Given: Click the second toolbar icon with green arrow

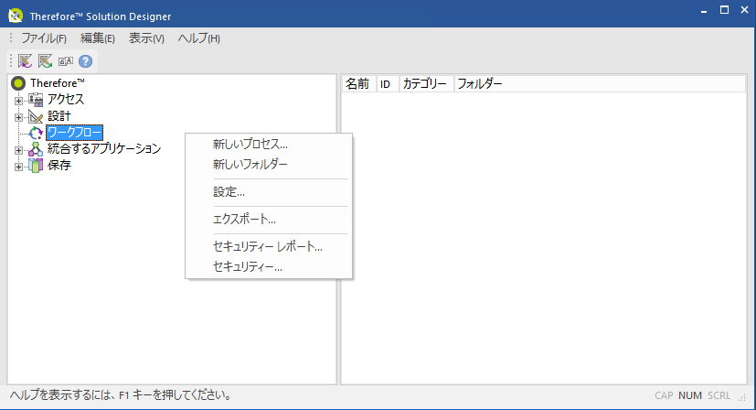Looking at the screenshot, I should [x=45, y=61].
